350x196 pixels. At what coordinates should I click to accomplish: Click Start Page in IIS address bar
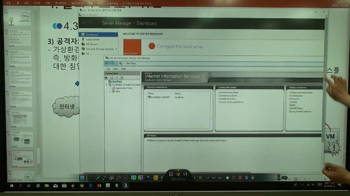click(x=131, y=64)
